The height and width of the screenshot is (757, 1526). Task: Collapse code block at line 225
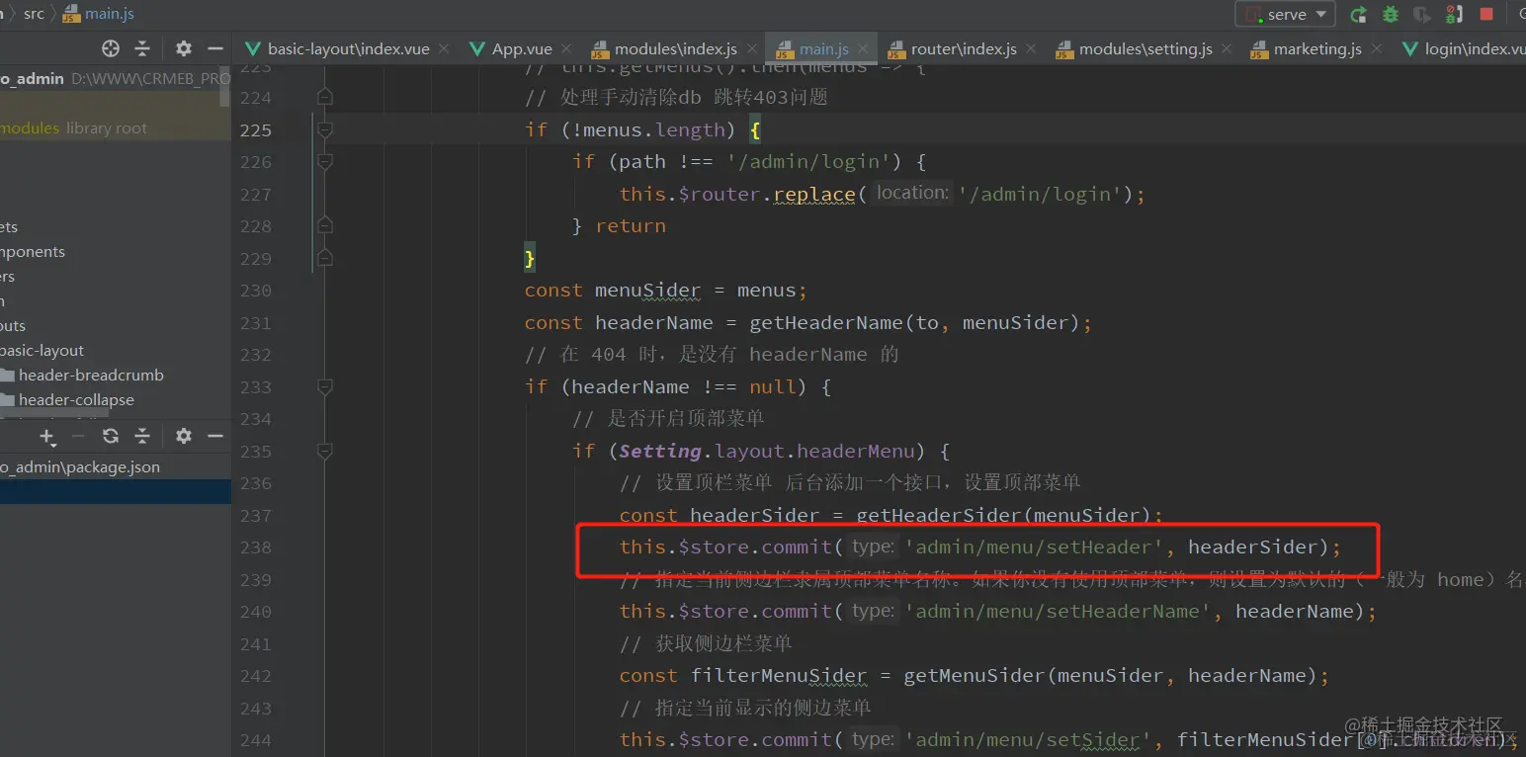324,129
